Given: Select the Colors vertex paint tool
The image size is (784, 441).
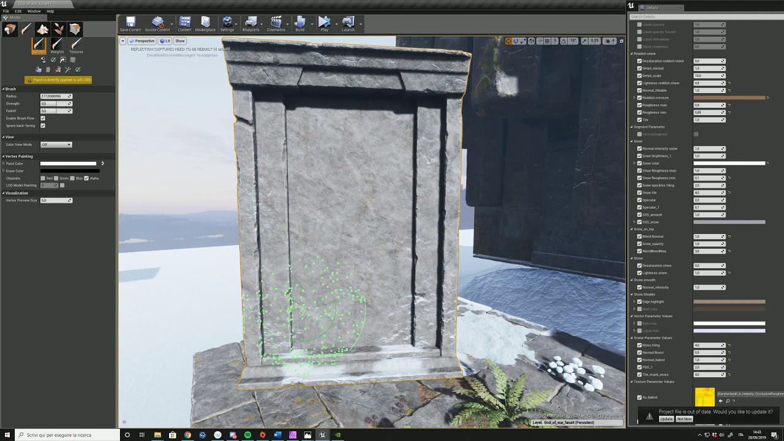Looking at the screenshot, I should (x=39, y=46).
